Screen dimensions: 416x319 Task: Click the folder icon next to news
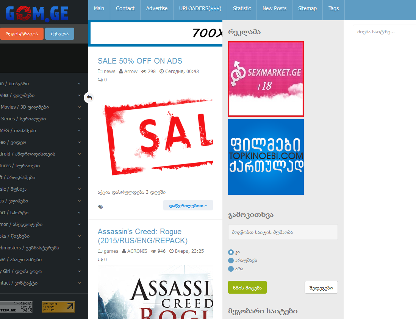coord(100,71)
